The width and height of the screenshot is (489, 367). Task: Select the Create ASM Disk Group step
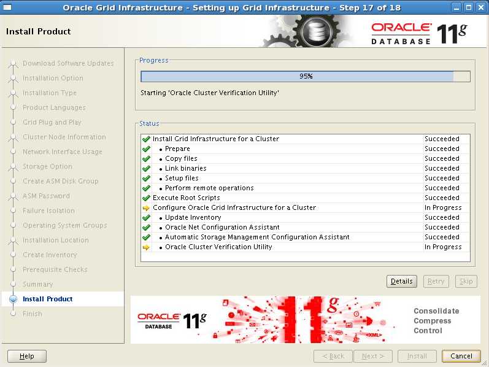coord(61,181)
